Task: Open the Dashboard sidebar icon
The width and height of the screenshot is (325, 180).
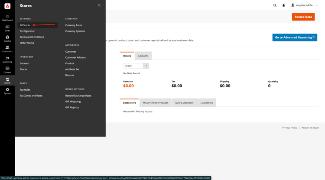Action: [7, 18]
